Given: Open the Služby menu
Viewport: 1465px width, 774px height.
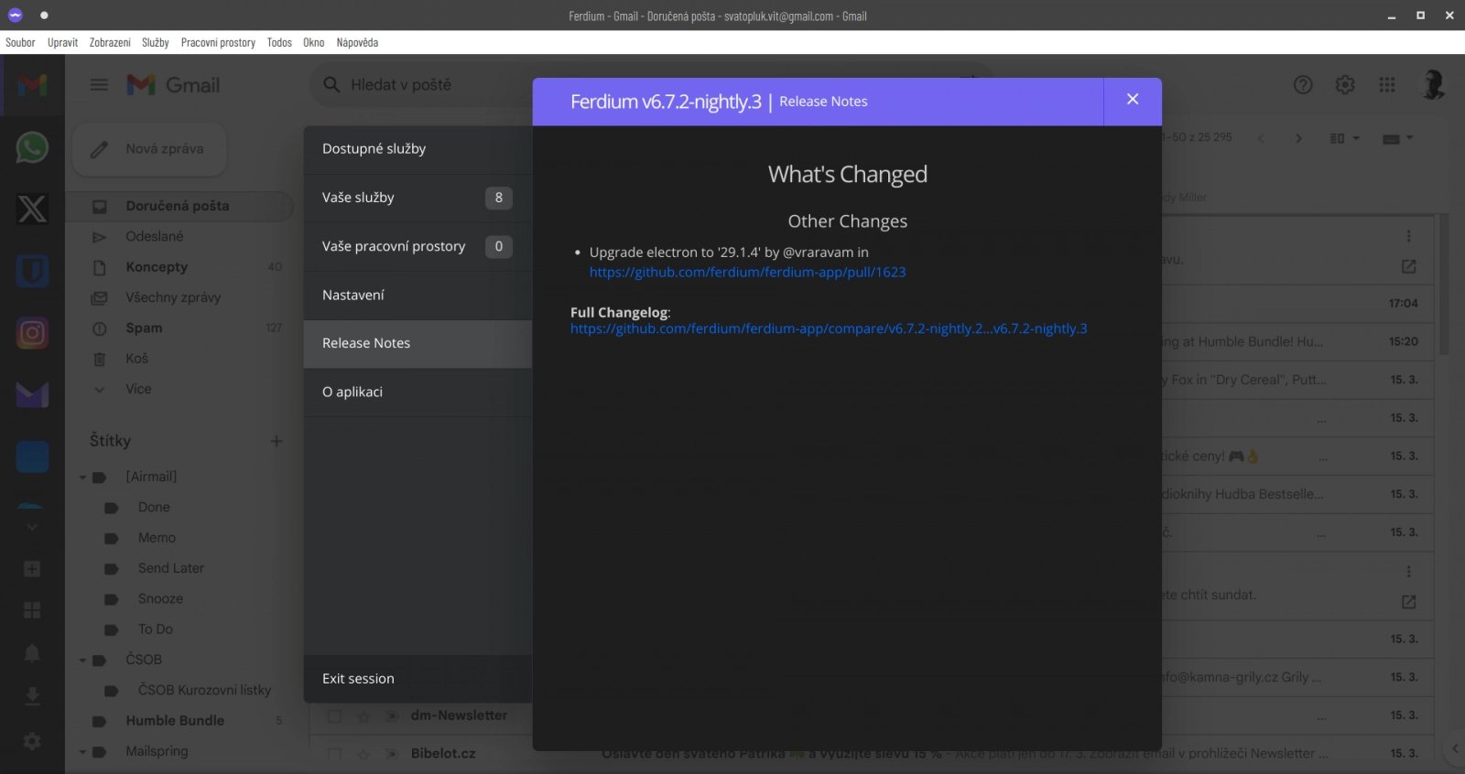Looking at the screenshot, I should tap(156, 42).
